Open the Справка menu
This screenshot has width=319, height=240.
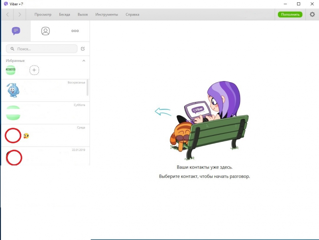(132, 14)
